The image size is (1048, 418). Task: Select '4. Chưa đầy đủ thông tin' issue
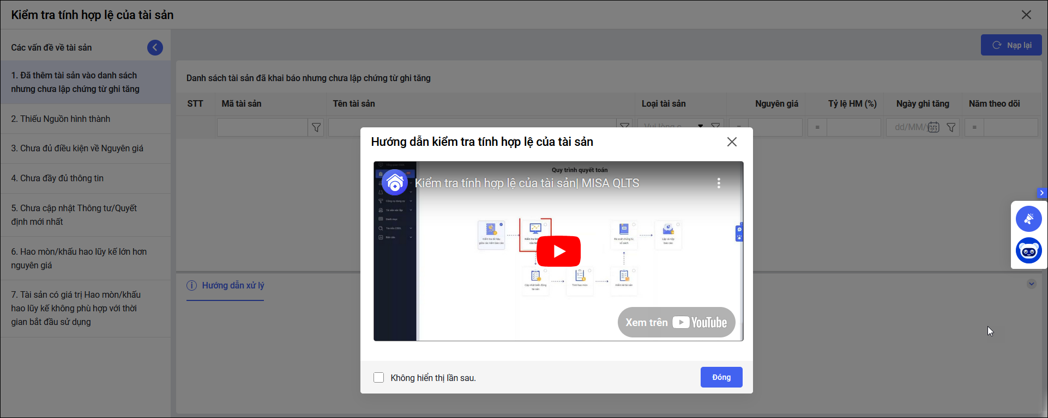57,178
